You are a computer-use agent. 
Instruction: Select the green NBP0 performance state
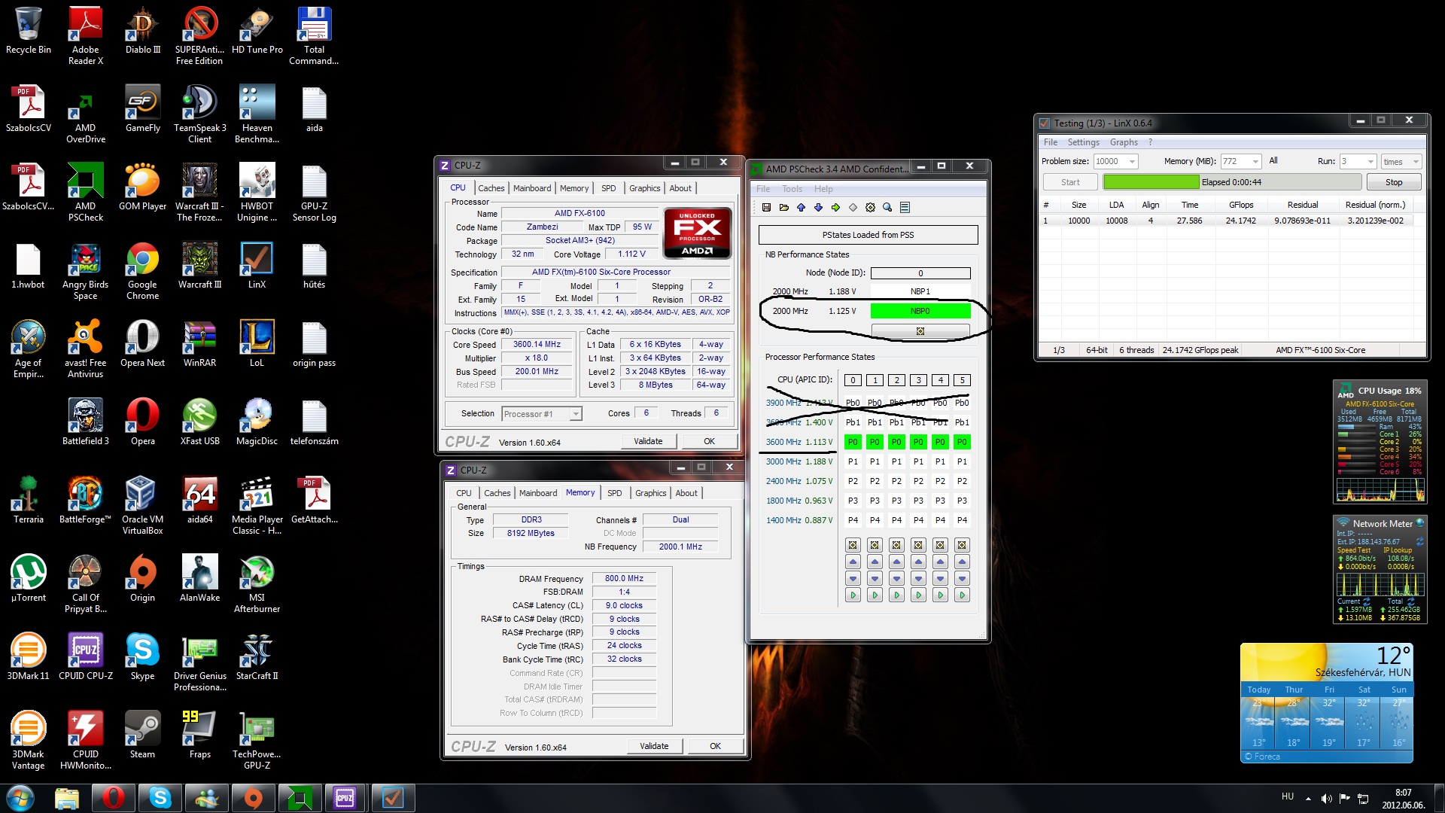click(x=920, y=311)
